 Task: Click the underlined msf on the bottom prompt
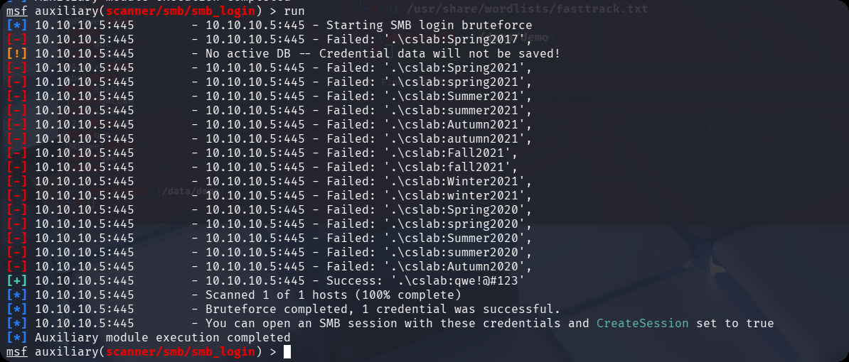pos(17,352)
